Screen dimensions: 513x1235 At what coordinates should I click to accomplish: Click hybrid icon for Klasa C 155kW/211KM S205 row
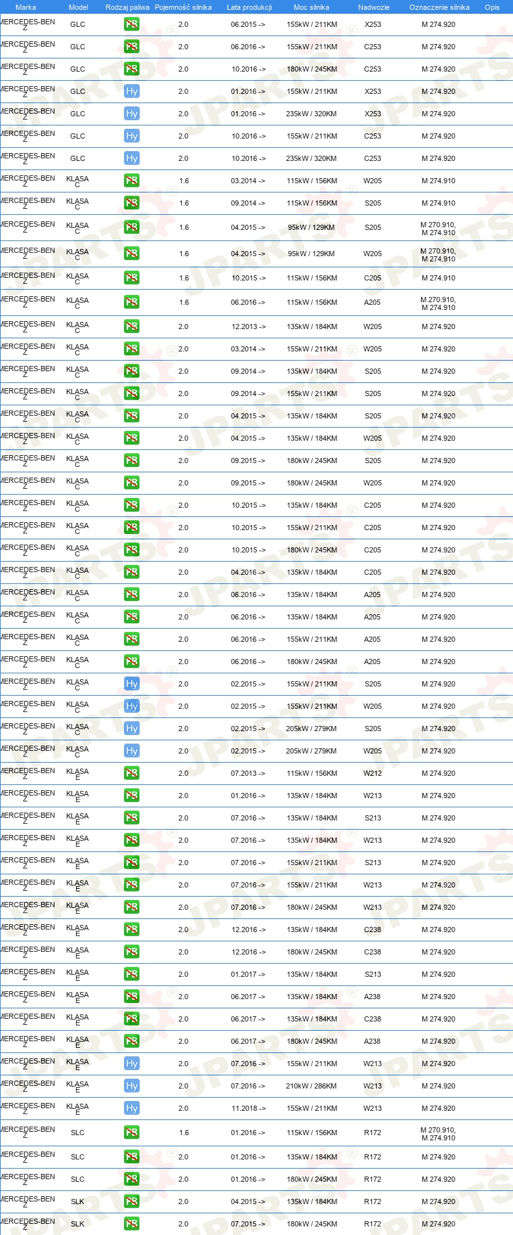(131, 685)
